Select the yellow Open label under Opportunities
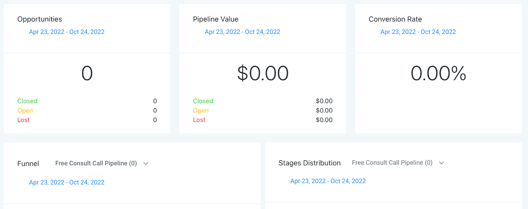Screen dimensions: 528x209 25,110
